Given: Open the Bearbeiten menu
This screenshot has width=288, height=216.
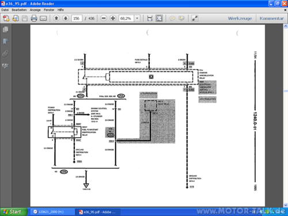Looking at the screenshot, I should point(19,10).
